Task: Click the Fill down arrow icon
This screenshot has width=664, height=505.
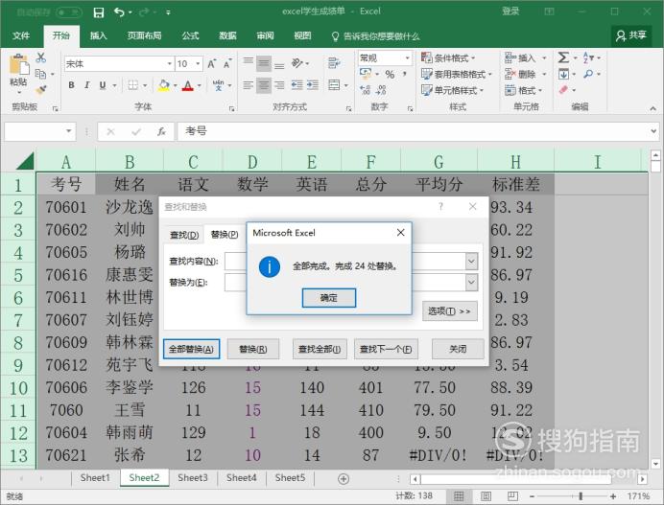Action: 563,74
